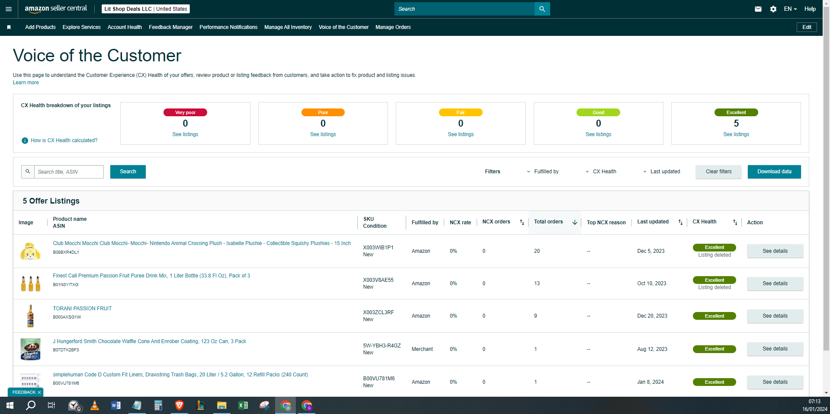Open Add Products menu item
830x414 pixels.
click(x=40, y=27)
